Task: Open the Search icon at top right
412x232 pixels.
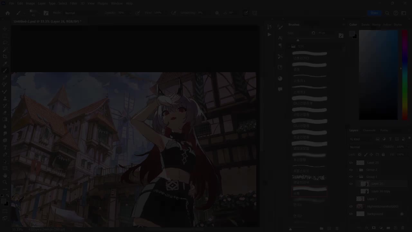Action: pos(387,13)
